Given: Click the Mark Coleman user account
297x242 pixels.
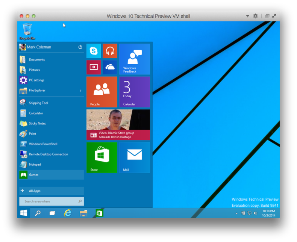Looking at the screenshot, I should point(35,47).
